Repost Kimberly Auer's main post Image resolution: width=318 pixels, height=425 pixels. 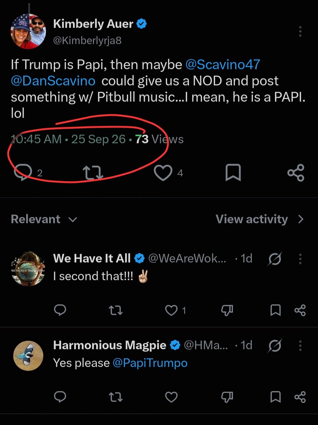point(92,173)
